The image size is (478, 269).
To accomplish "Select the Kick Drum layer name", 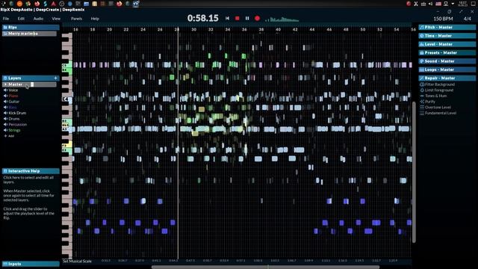I will (17, 113).
